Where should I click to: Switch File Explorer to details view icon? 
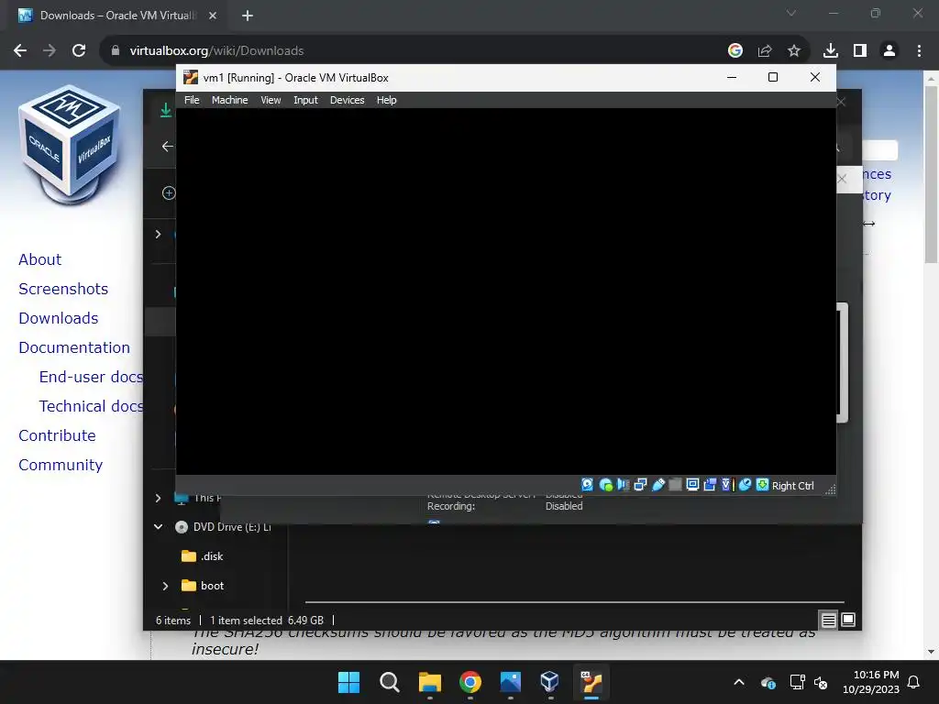[x=828, y=621]
